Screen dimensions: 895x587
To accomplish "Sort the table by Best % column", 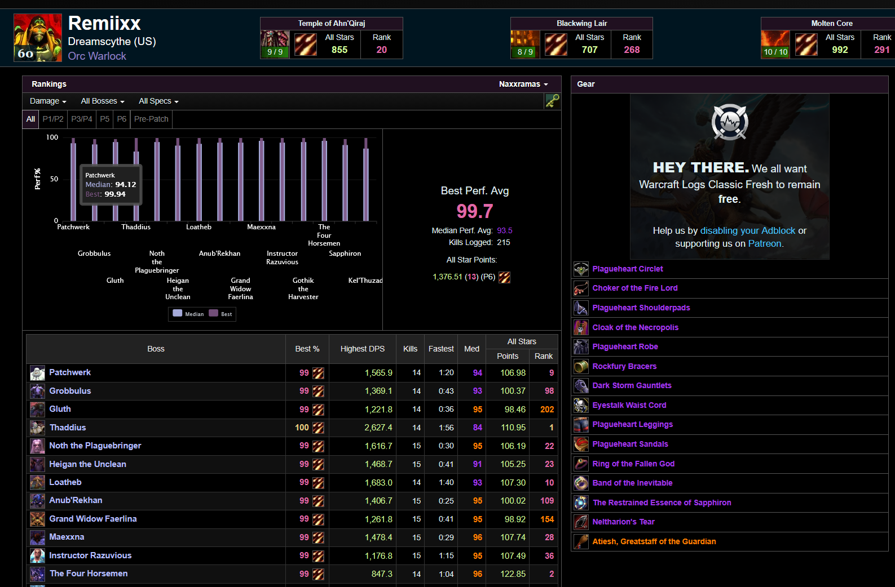I will pos(307,349).
